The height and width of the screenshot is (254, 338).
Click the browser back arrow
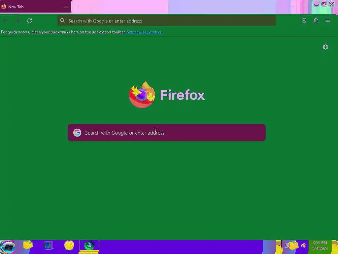tap(5, 21)
